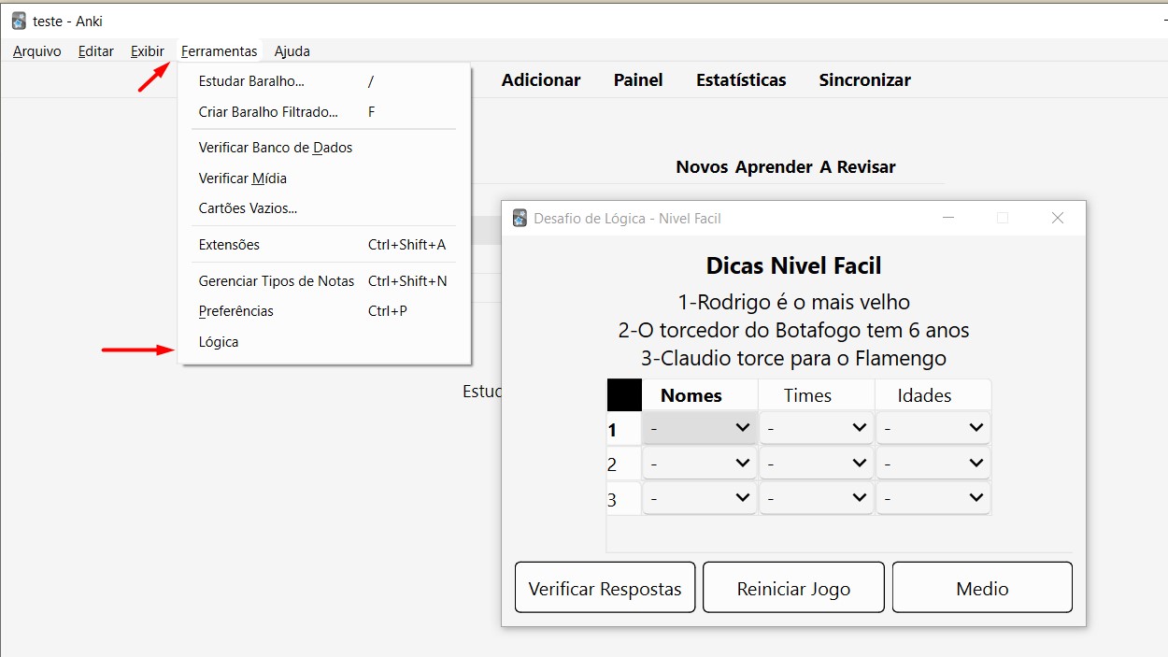
Task: Click Sincronizar in the top toolbar
Action: pos(864,80)
